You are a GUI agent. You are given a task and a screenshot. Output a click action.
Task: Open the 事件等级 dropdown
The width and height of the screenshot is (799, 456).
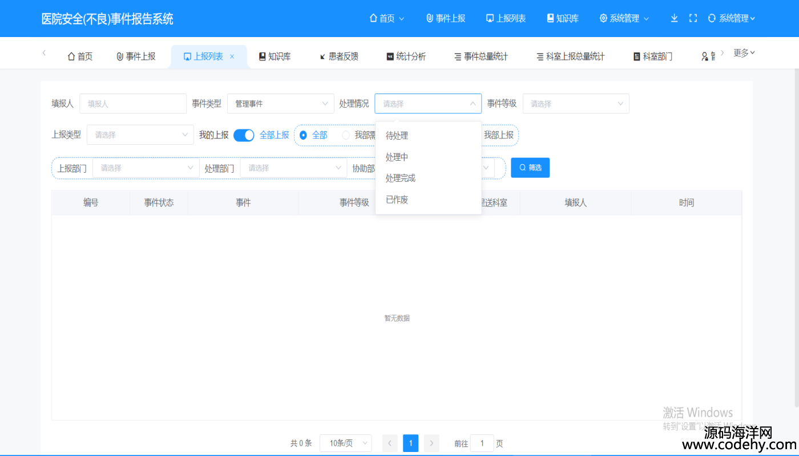pos(575,104)
